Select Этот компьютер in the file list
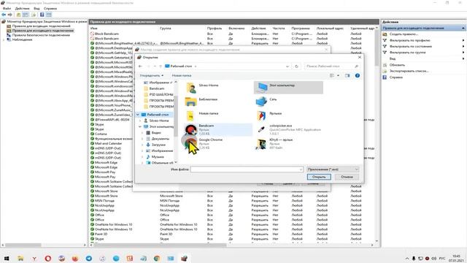Image resolution: width=467 pixels, height=263 pixels. point(288,88)
